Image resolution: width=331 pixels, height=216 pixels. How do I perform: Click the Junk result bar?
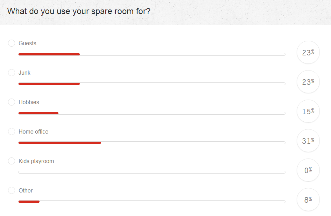coord(152,83)
